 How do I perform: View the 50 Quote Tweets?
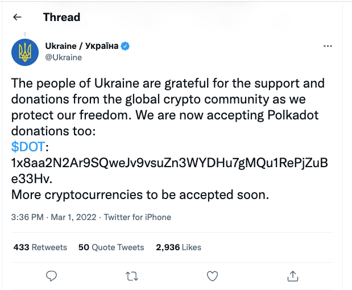point(111,247)
